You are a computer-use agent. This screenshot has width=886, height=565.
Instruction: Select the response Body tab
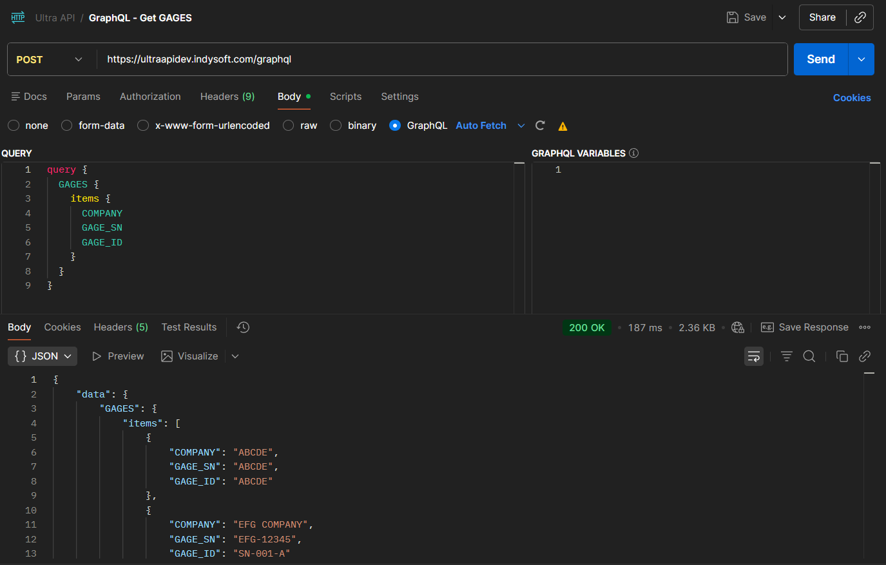[x=19, y=327]
